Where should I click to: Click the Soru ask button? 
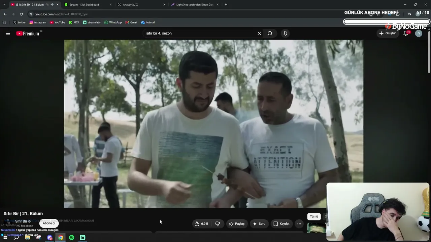[259, 224]
